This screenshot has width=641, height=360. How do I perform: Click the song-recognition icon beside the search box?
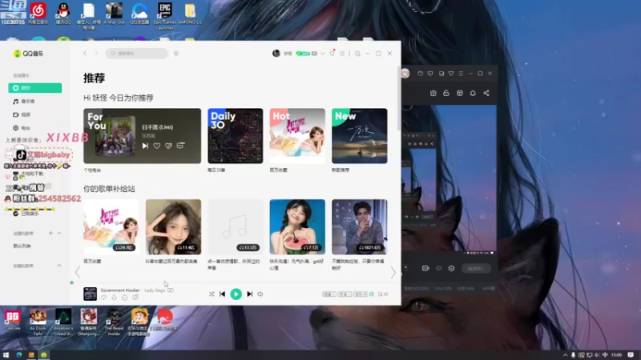176,54
